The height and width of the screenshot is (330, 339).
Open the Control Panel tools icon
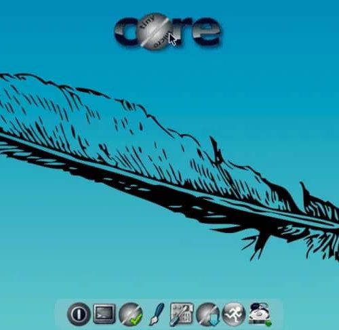click(x=182, y=314)
